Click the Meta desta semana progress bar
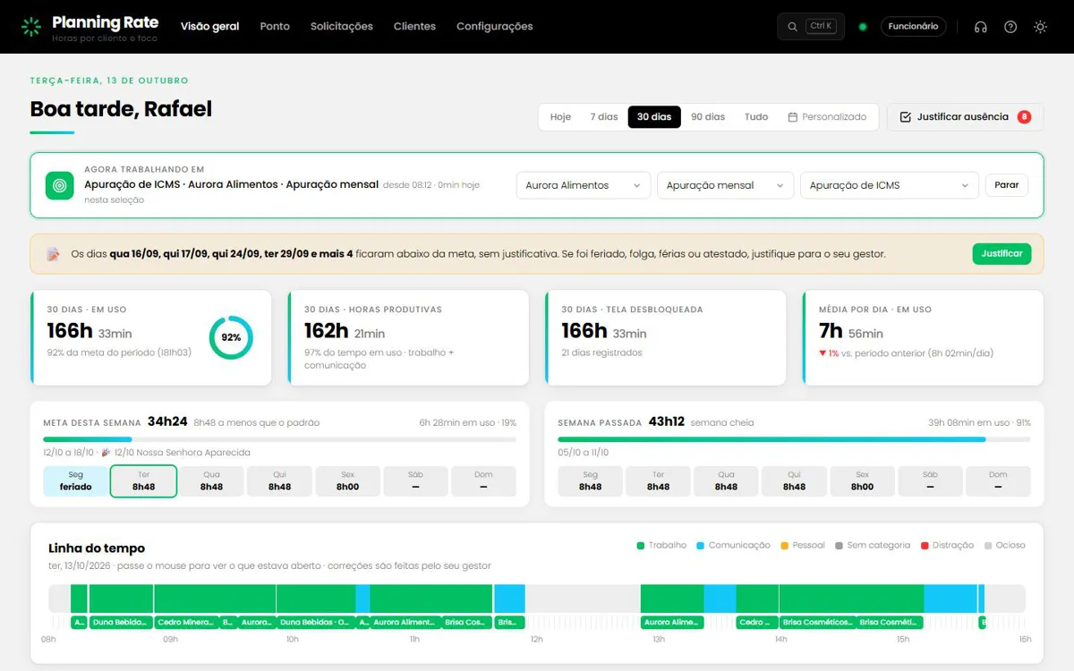 click(x=279, y=439)
